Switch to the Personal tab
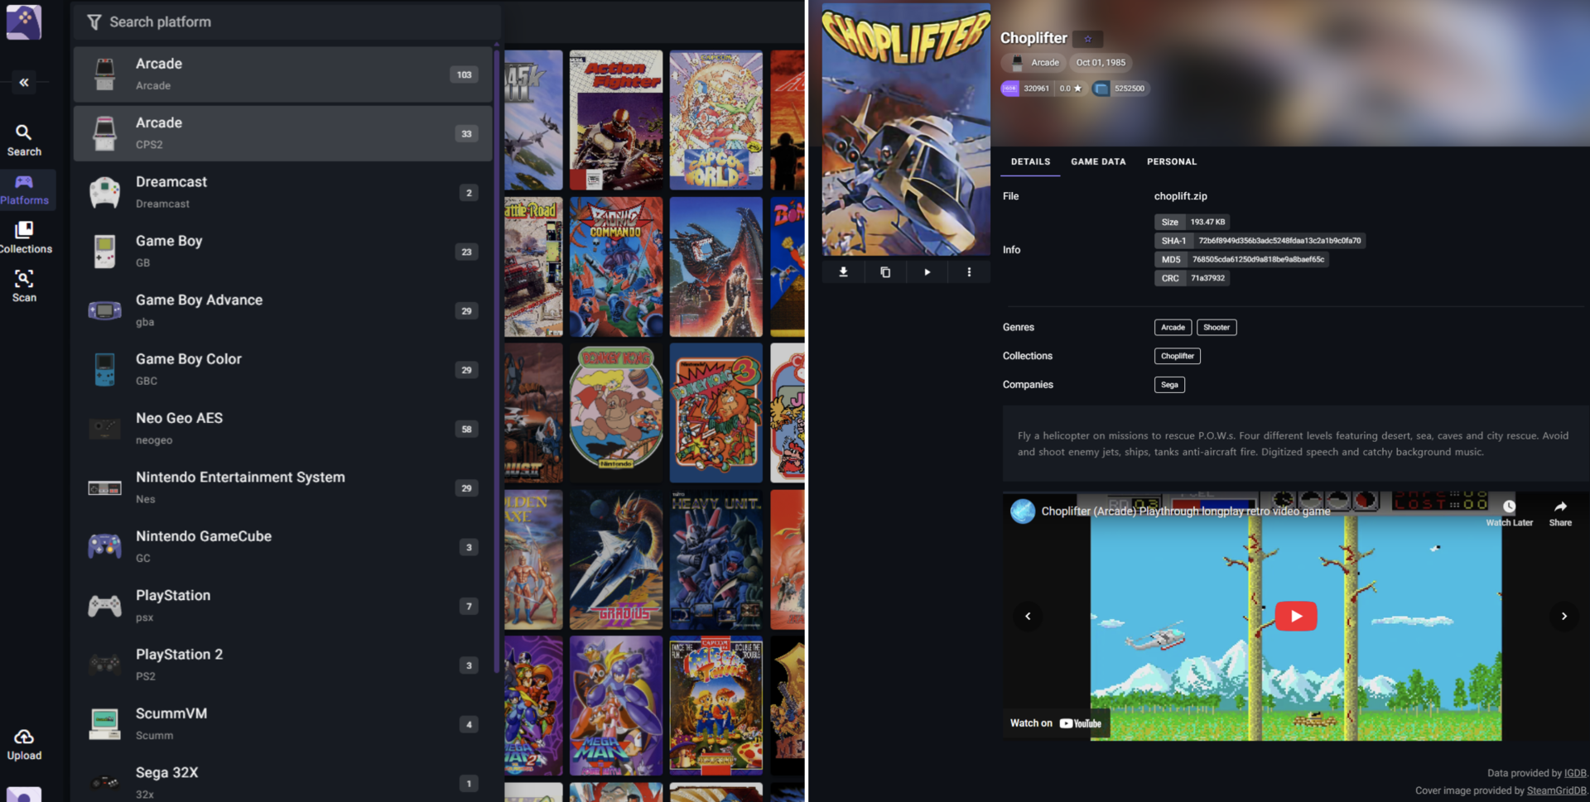 click(x=1172, y=161)
